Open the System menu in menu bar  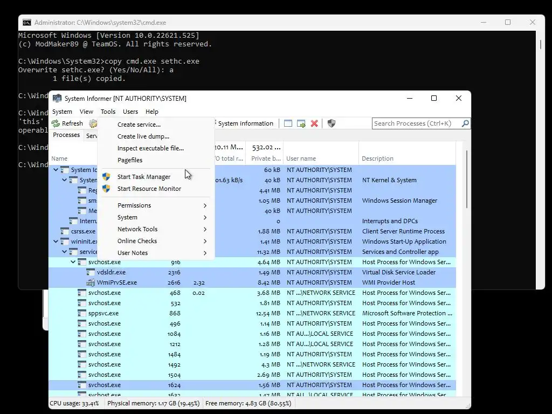point(63,112)
